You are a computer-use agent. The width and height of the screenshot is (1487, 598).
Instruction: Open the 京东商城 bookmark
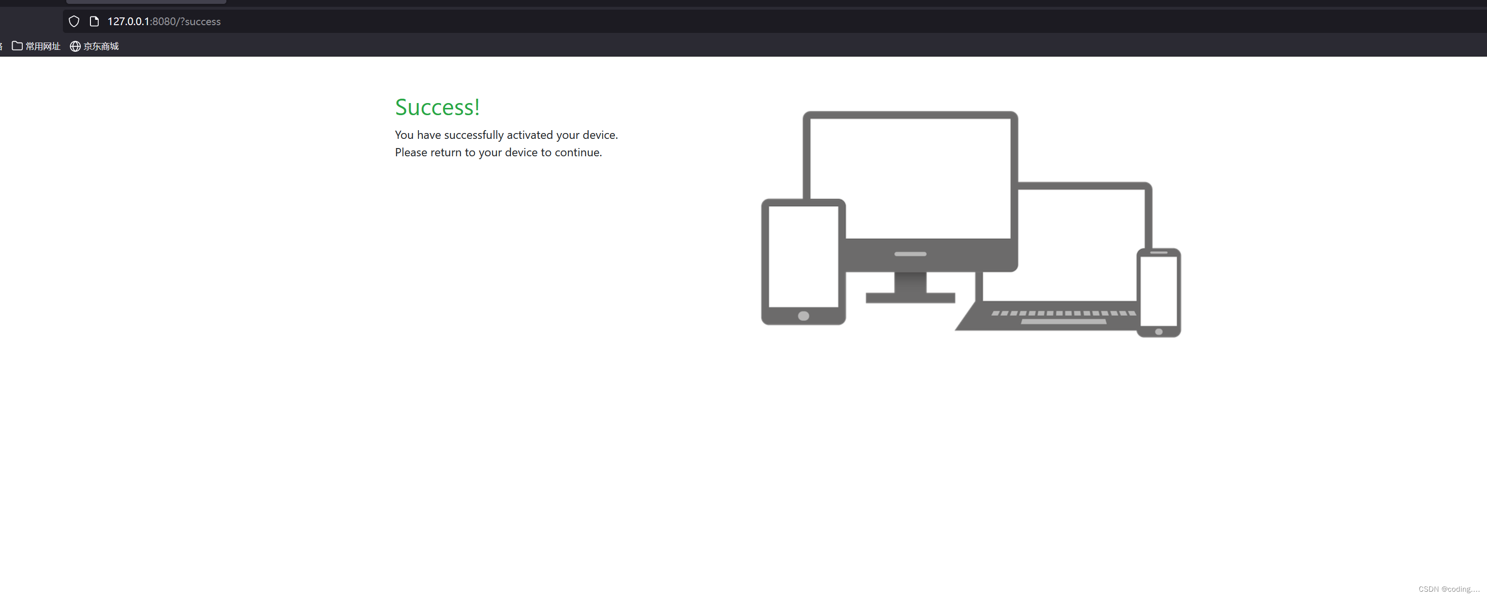(94, 46)
